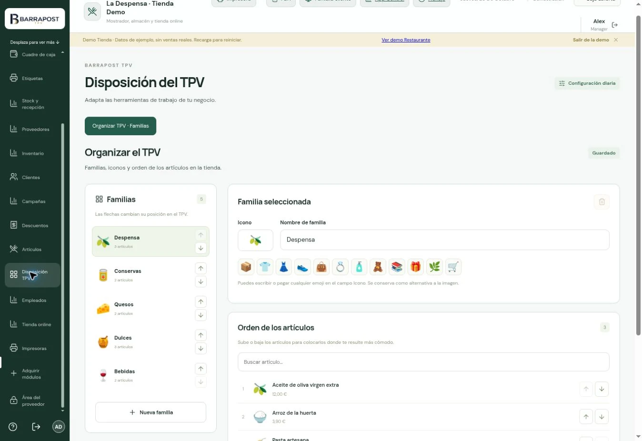Click the Buscar artículo search field
Screen dimensions: 642x441
click(423, 362)
